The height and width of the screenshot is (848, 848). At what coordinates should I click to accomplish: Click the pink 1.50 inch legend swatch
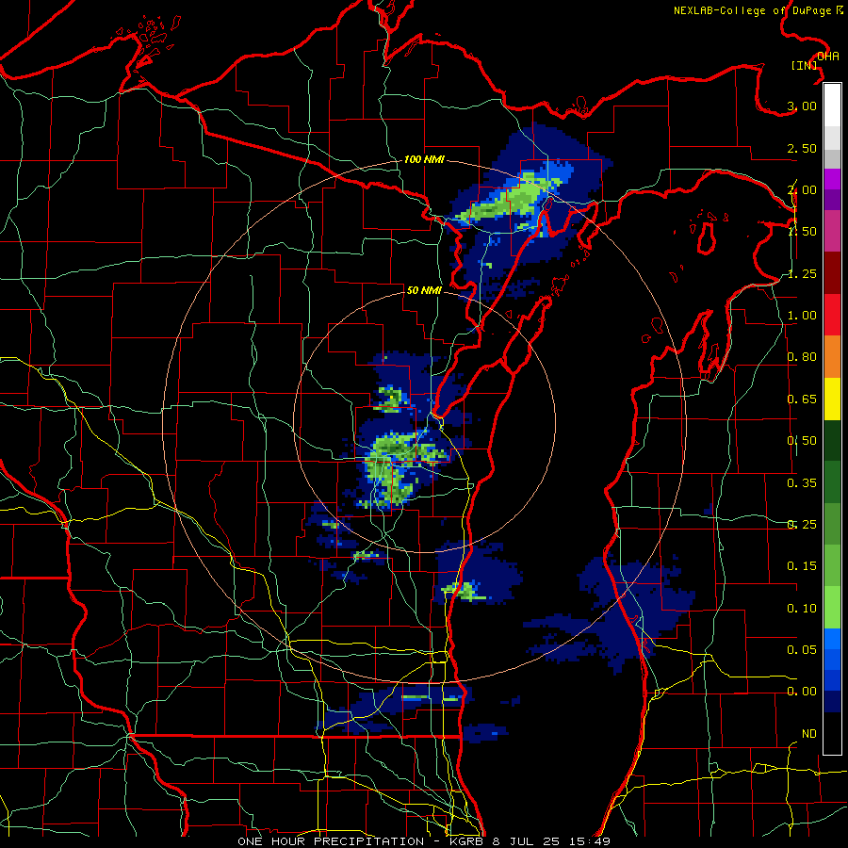832,231
